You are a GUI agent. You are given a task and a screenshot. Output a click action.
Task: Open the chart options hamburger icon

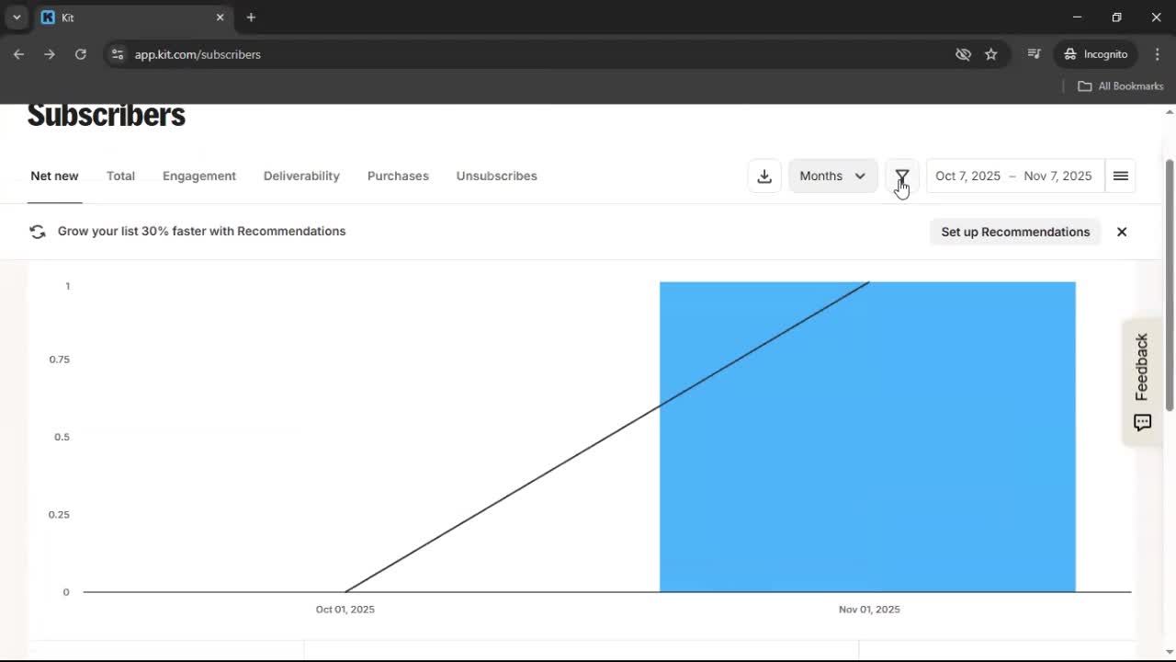[x=1120, y=176]
